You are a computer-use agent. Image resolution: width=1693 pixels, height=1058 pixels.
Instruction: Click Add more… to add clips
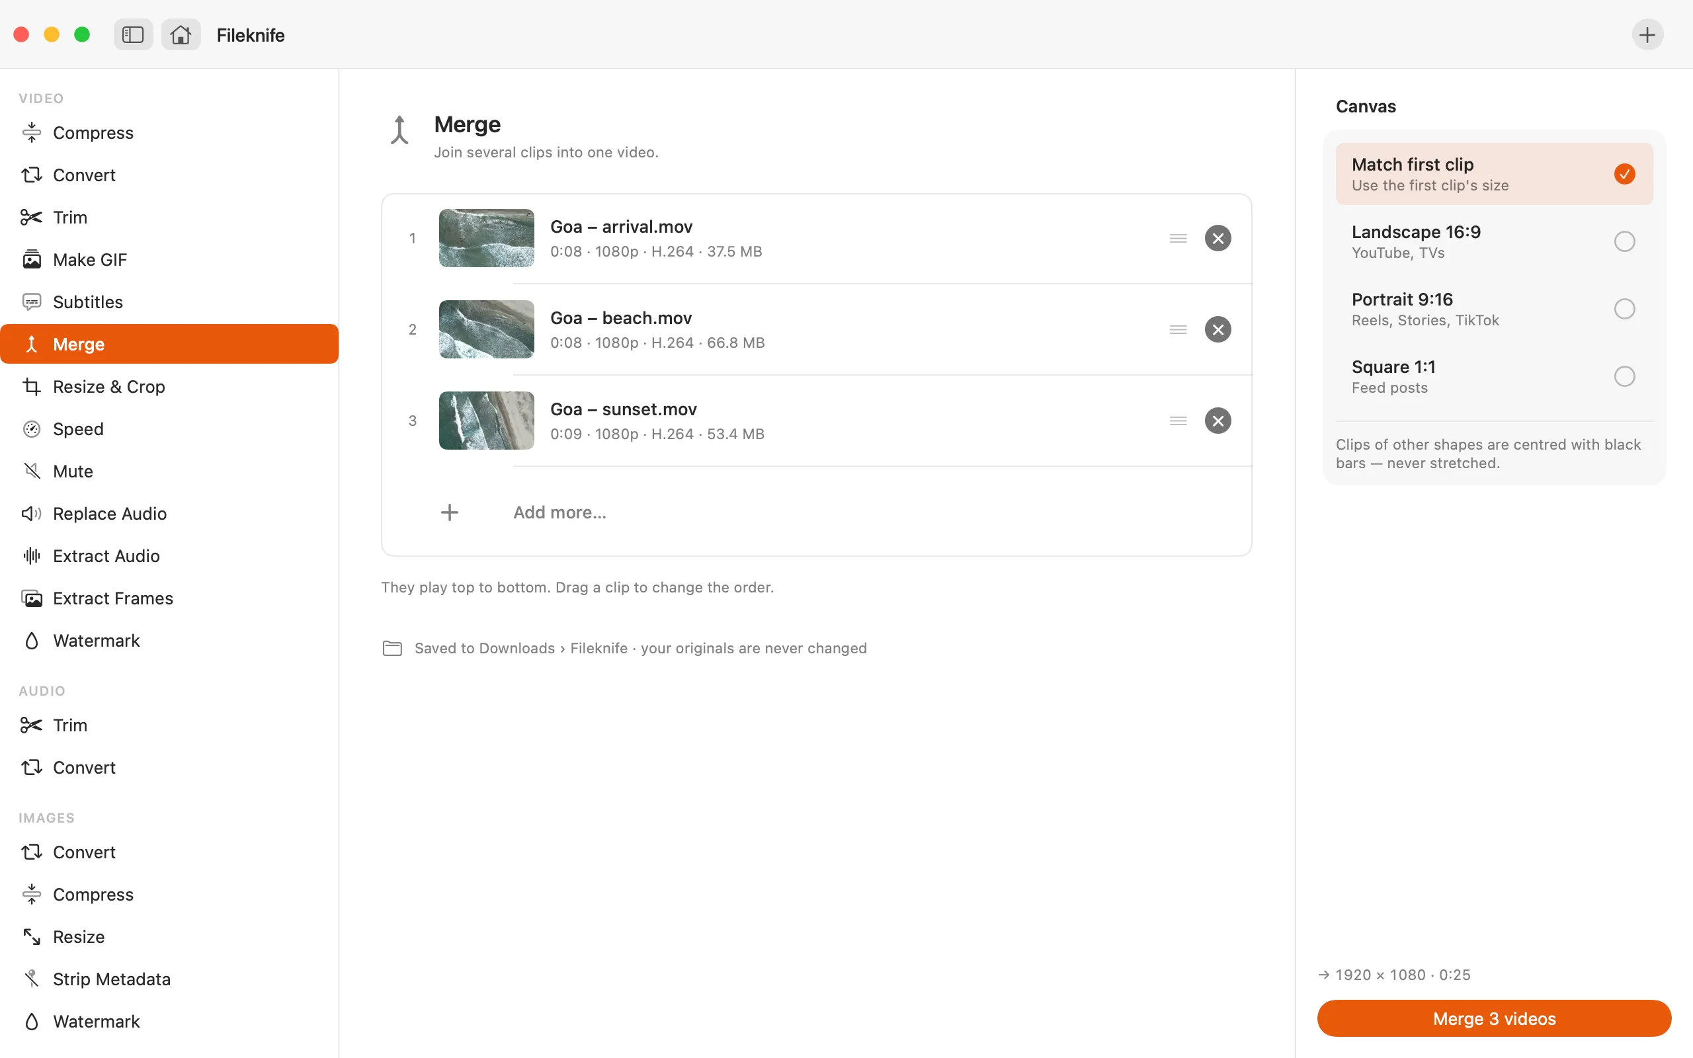coord(559,512)
